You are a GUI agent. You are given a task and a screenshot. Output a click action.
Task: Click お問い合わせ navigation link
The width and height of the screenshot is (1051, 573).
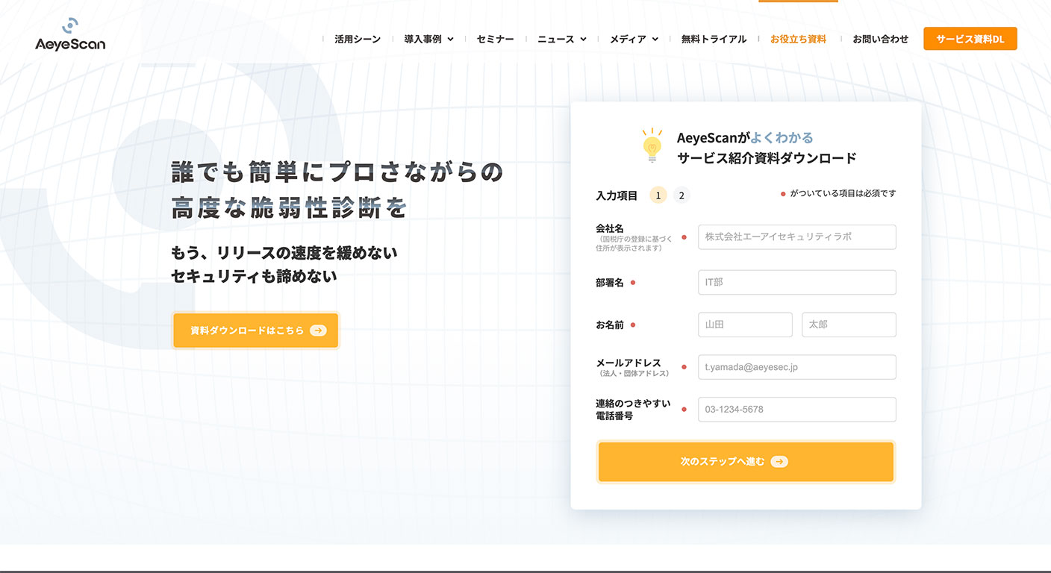(x=881, y=39)
